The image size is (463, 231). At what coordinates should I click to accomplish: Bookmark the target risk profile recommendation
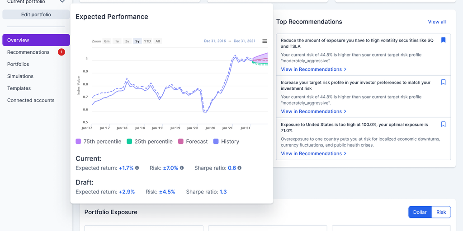pos(443,82)
